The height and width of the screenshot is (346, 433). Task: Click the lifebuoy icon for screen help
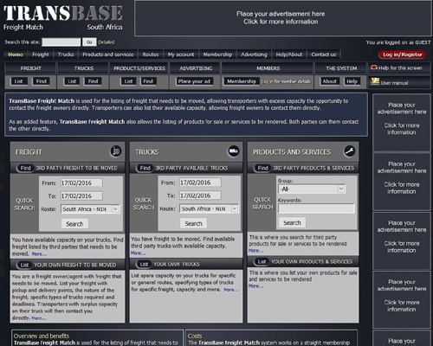click(374, 67)
